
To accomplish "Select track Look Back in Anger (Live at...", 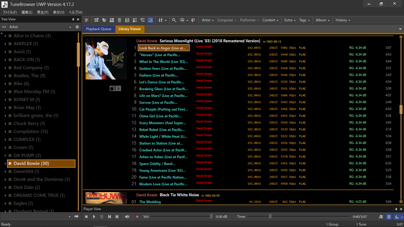I will 164,48.
